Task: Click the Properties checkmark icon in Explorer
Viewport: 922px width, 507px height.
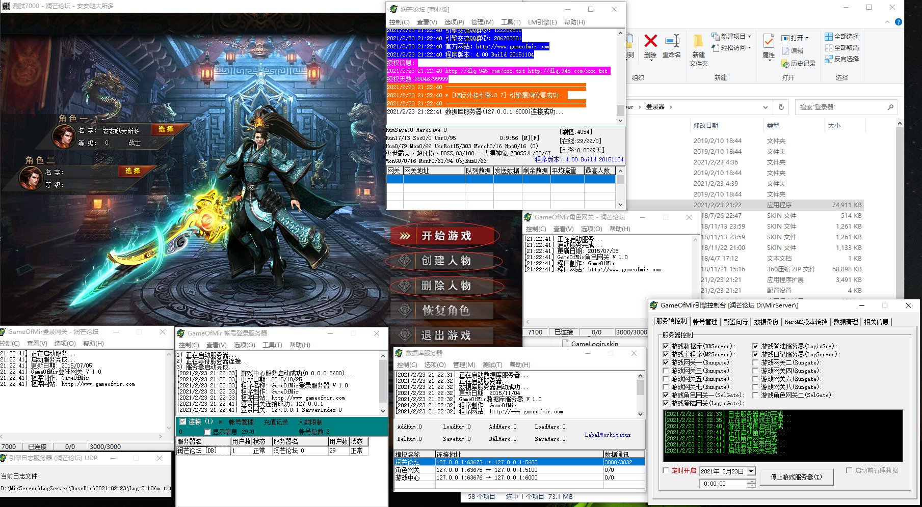Action: click(x=769, y=41)
